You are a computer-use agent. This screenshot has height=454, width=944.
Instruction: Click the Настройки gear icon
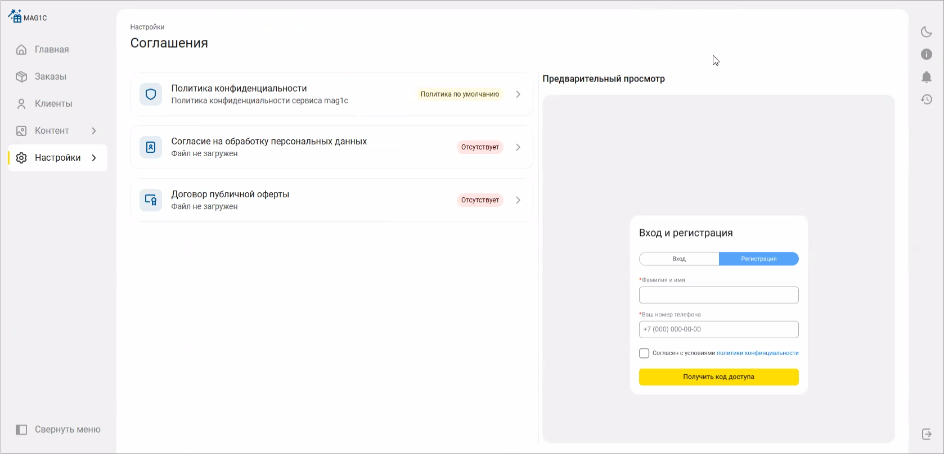pyautogui.click(x=21, y=158)
